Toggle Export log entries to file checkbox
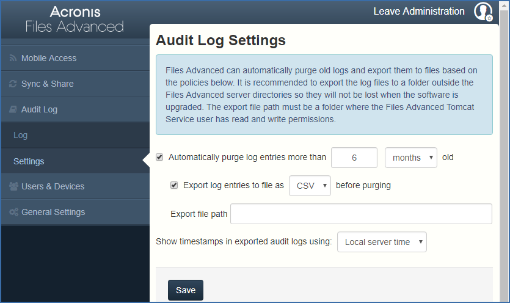The height and width of the screenshot is (303, 510). (x=174, y=185)
